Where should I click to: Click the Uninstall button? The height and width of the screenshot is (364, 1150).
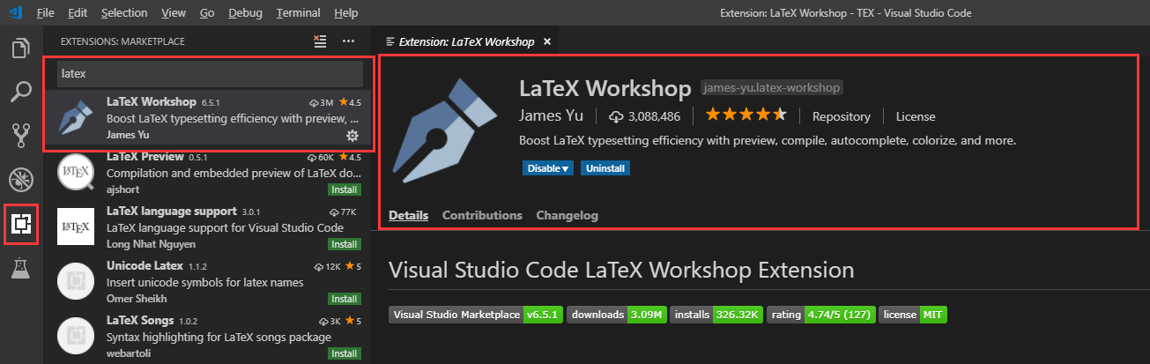point(605,167)
